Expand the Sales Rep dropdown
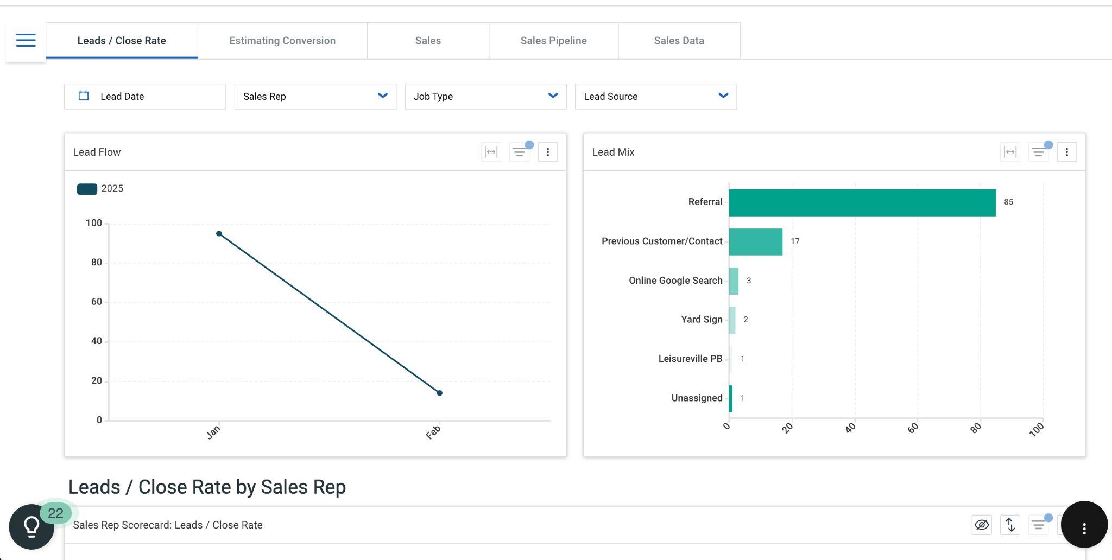1112x560 pixels. point(315,97)
